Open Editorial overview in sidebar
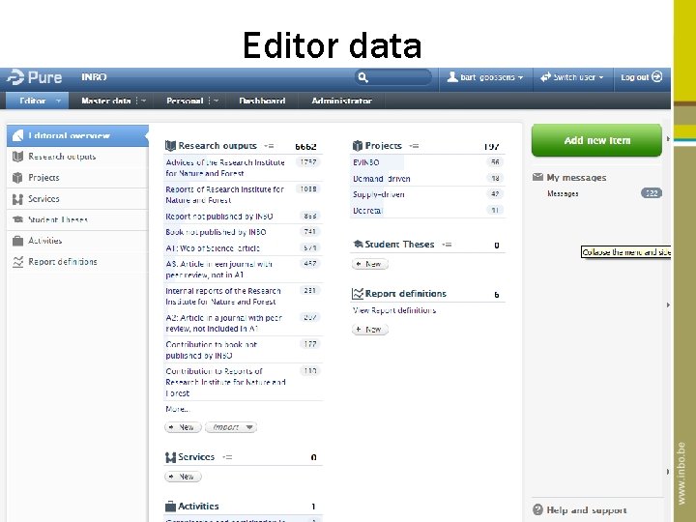 [77, 135]
